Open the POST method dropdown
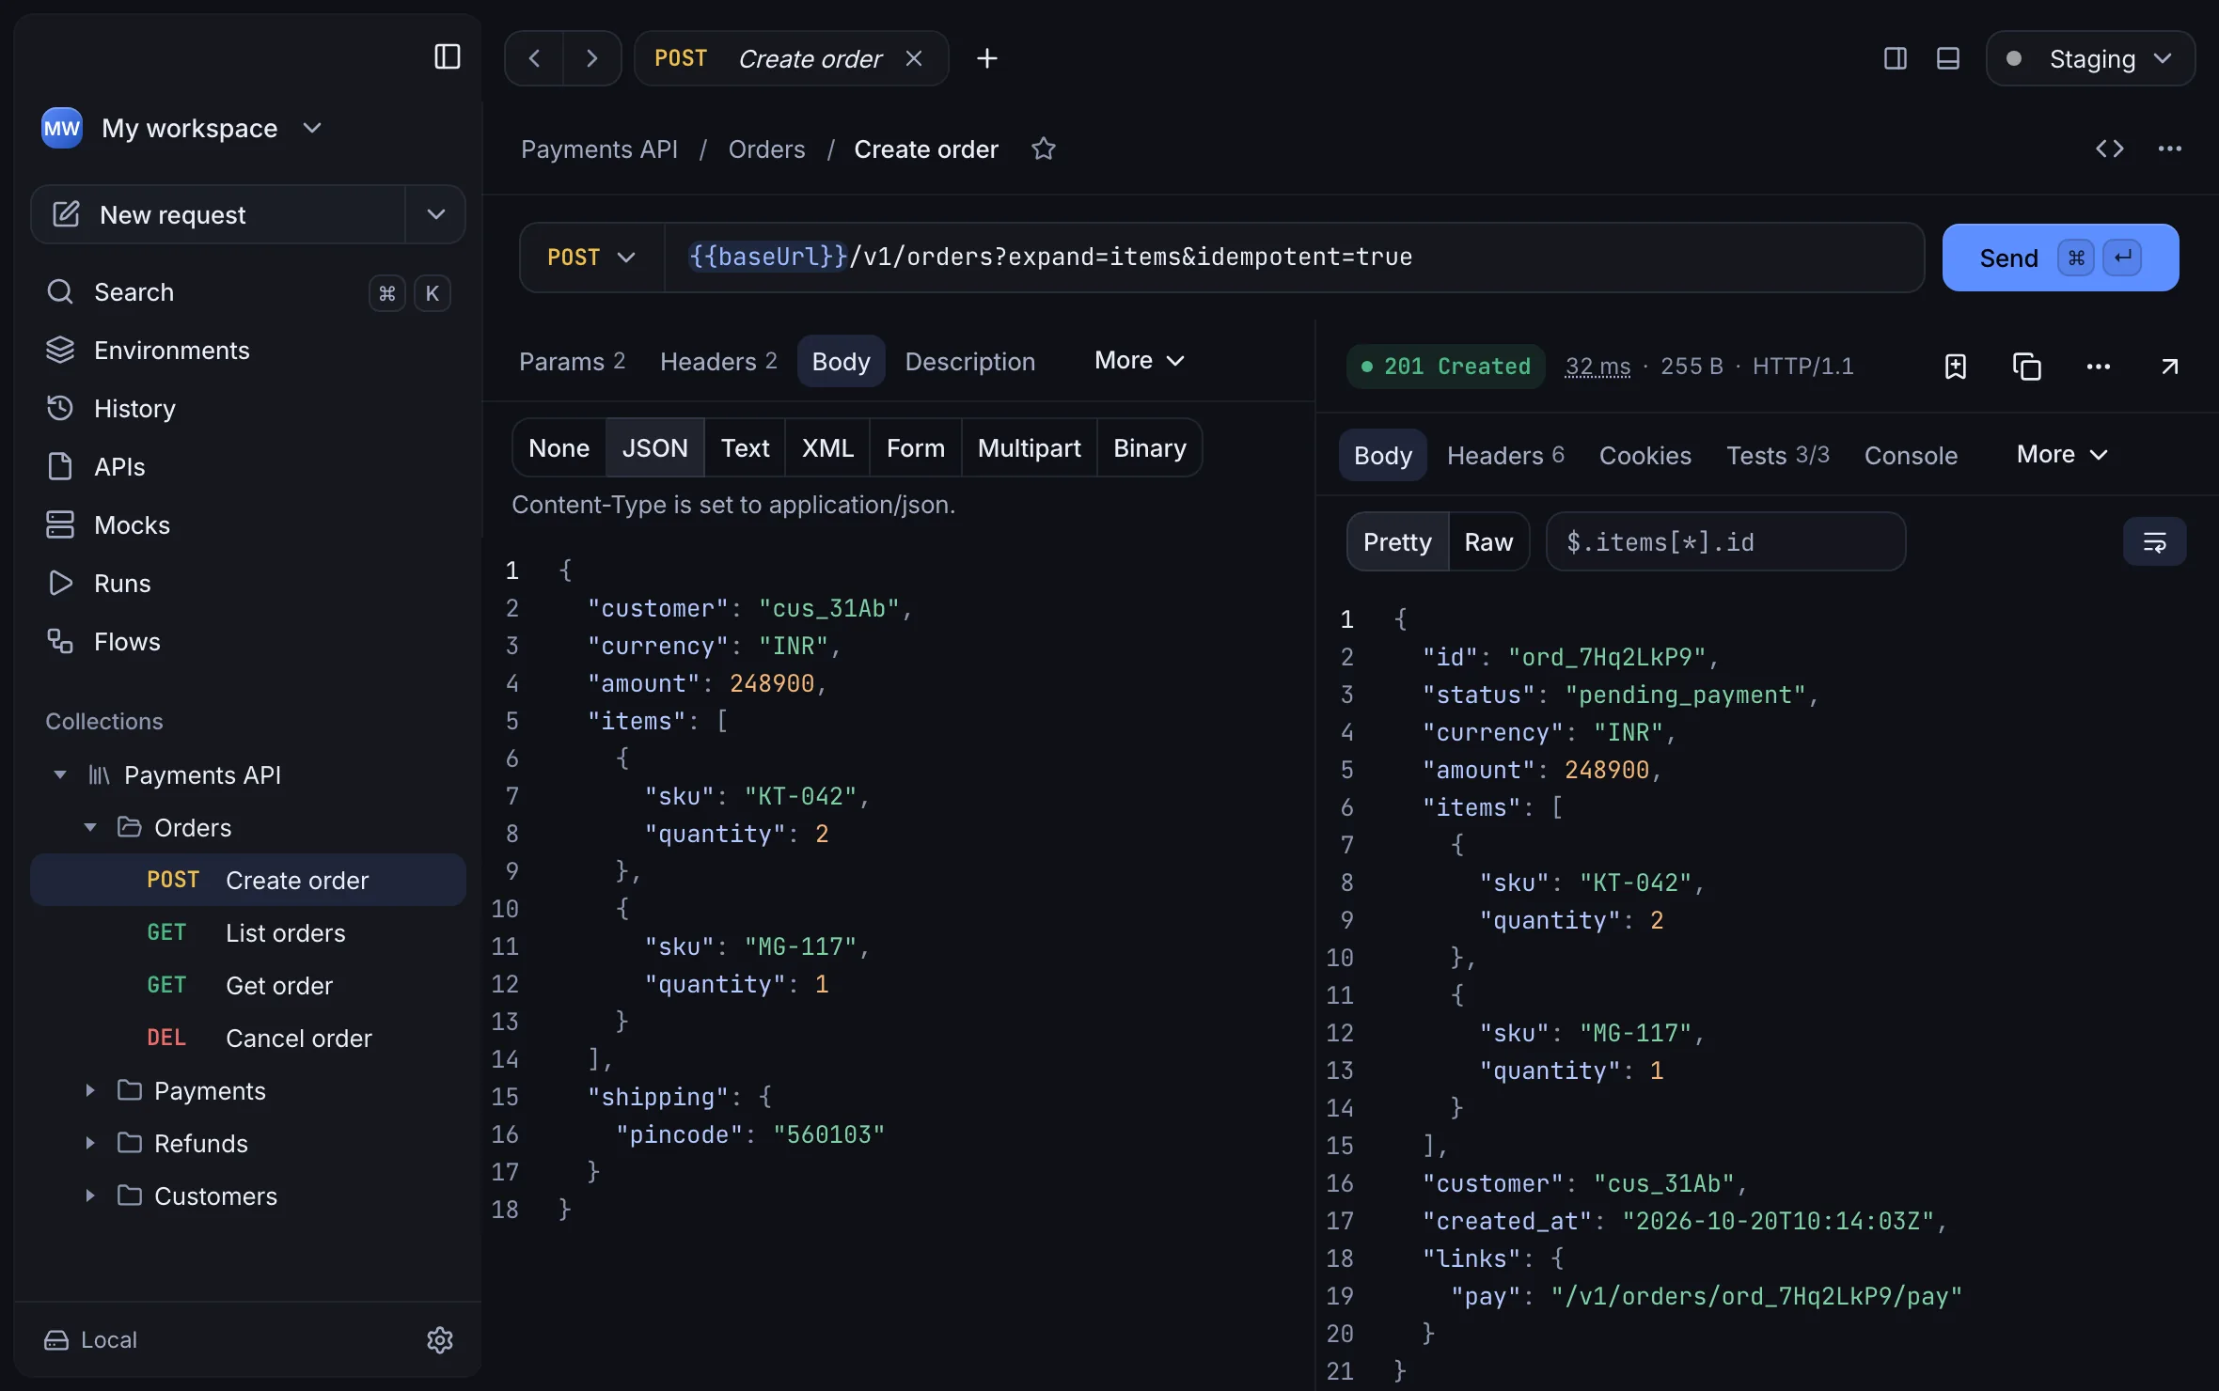The image size is (2219, 1391). click(591, 258)
